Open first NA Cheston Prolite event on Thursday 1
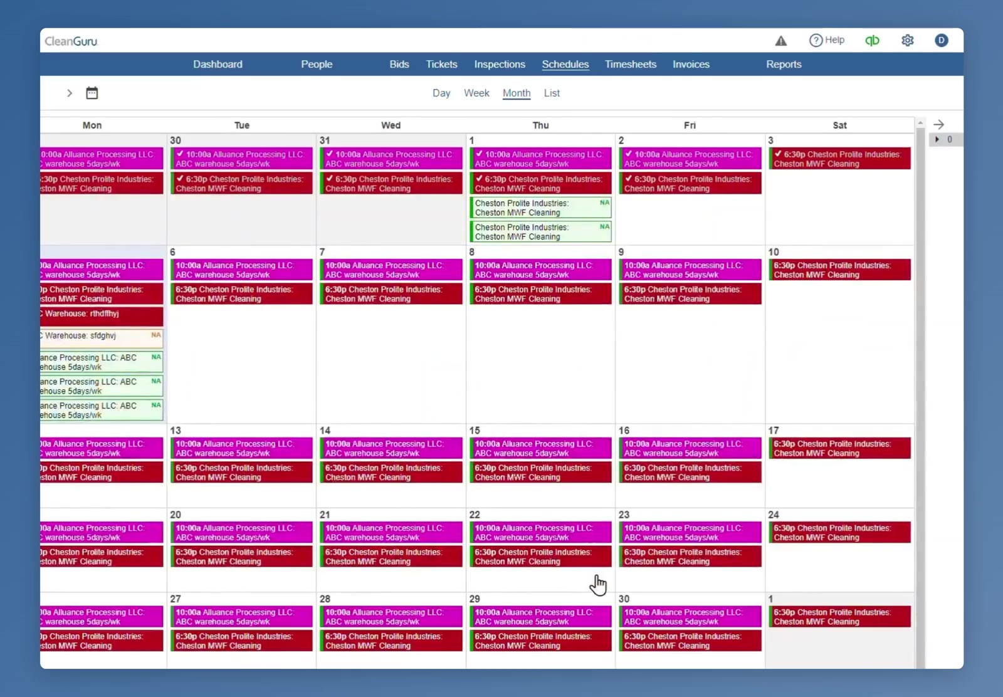 (x=541, y=207)
